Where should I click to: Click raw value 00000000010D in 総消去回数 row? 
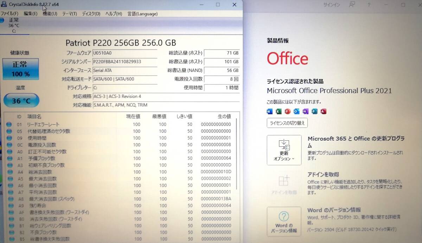(x=216, y=172)
